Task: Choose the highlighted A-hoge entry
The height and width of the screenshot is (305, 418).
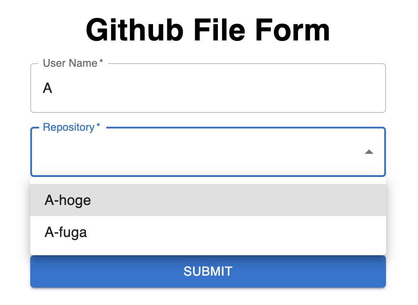Action: pyautogui.click(x=67, y=200)
